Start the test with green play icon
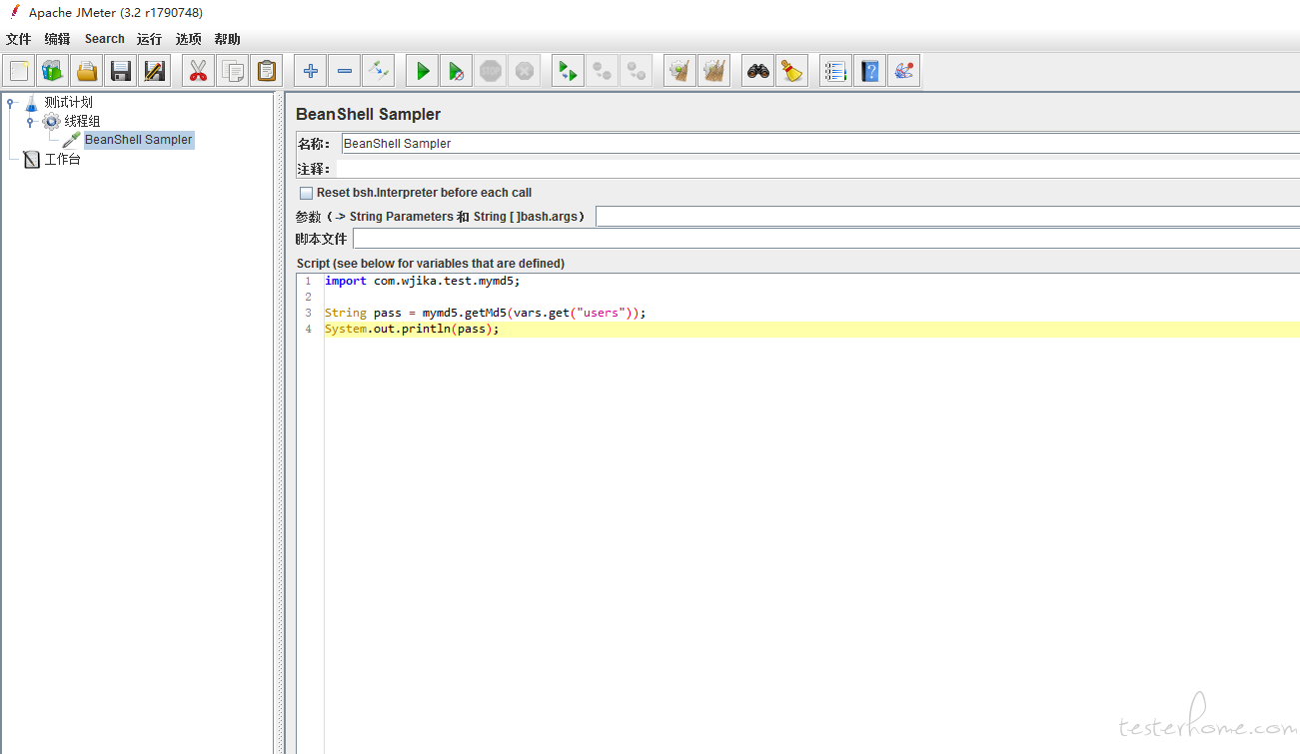 tap(423, 71)
